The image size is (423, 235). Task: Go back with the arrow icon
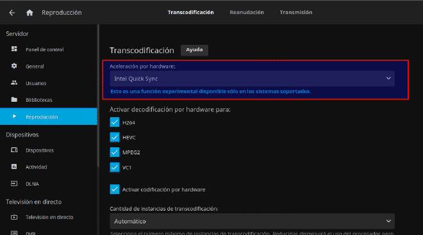12,13
